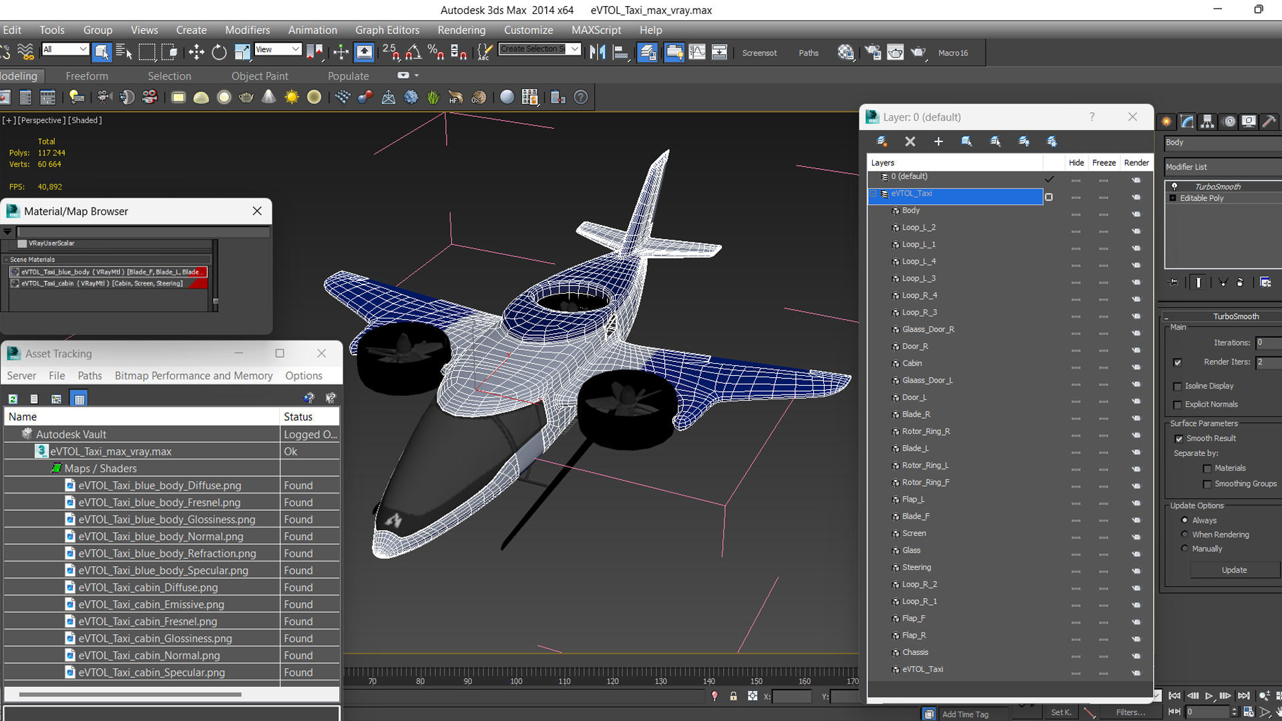This screenshot has width=1282, height=721.
Task: Collapse eVTOL_Taxi layer in Layer dialog
Action: pos(873,194)
